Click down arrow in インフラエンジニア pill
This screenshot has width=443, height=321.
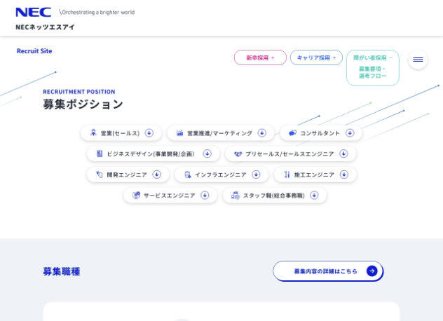pyautogui.click(x=256, y=175)
